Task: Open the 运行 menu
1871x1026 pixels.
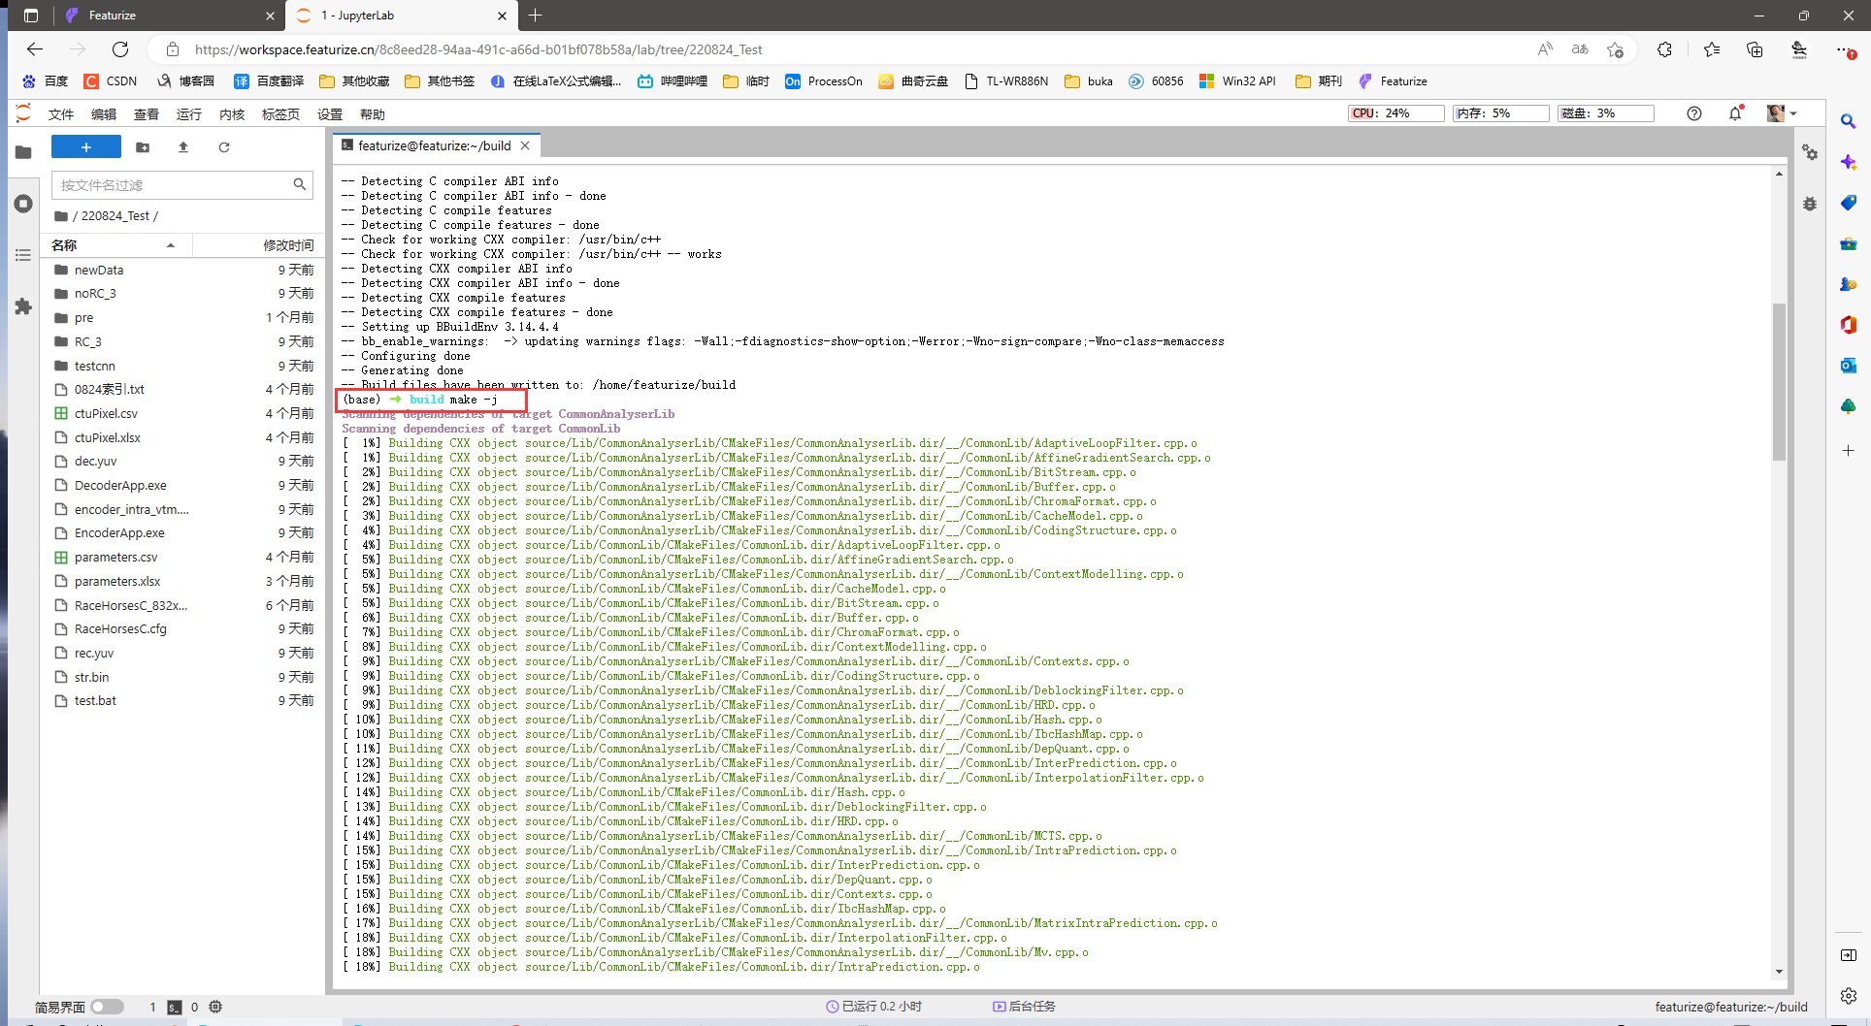Action: tap(189, 114)
